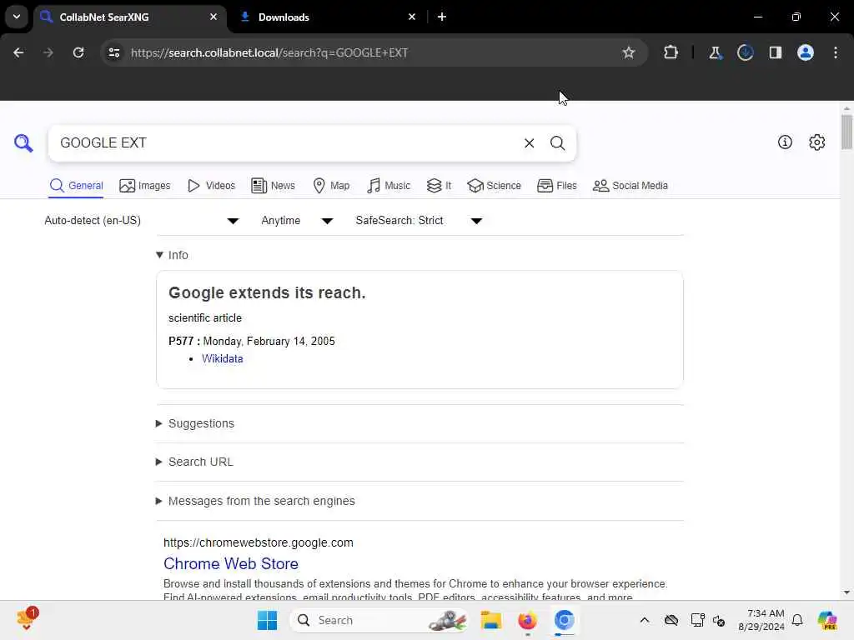Image resolution: width=854 pixels, height=640 pixels.
Task: Show hidden system tray icons
Action: [x=645, y=620]
